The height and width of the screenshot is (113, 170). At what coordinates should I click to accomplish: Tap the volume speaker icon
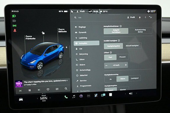tap(131, 93)
